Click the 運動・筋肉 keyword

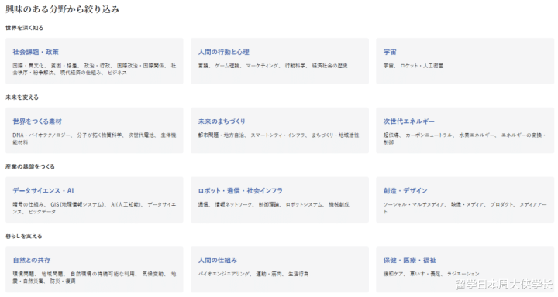[269, 274]
